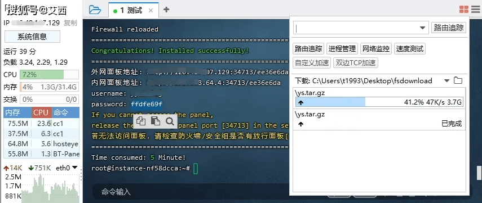Click the 负载 3.24, 2.29, 1.29 load text
Screen dimensions: 482x203
pos(36,62)
